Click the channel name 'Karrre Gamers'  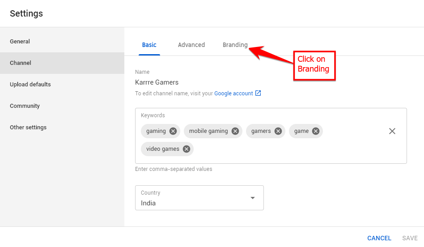tap(157, 82)
